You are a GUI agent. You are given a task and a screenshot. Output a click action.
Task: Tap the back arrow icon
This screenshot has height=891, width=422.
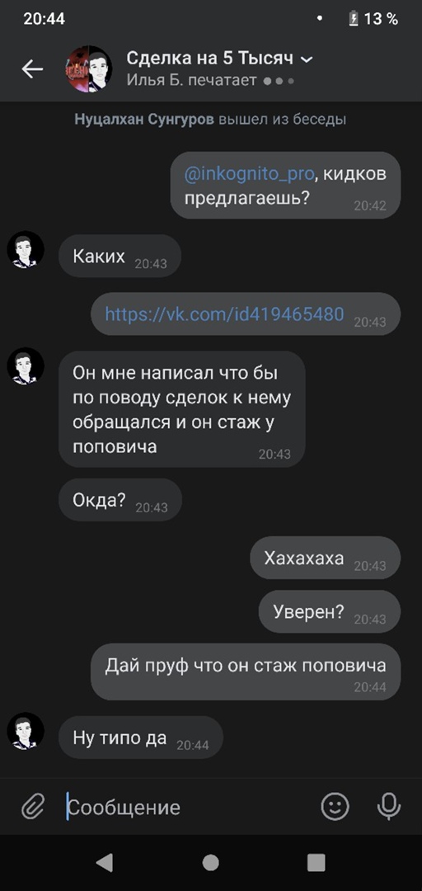coord(32,68)
